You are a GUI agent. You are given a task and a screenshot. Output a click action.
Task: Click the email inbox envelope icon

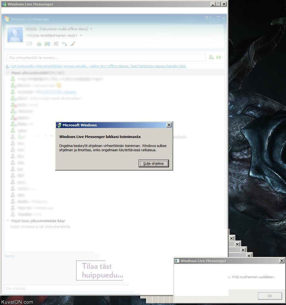(29, 44)
